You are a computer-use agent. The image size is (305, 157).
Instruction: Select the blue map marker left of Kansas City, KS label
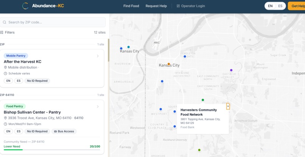pyautogui.click(x=121, y=48)
